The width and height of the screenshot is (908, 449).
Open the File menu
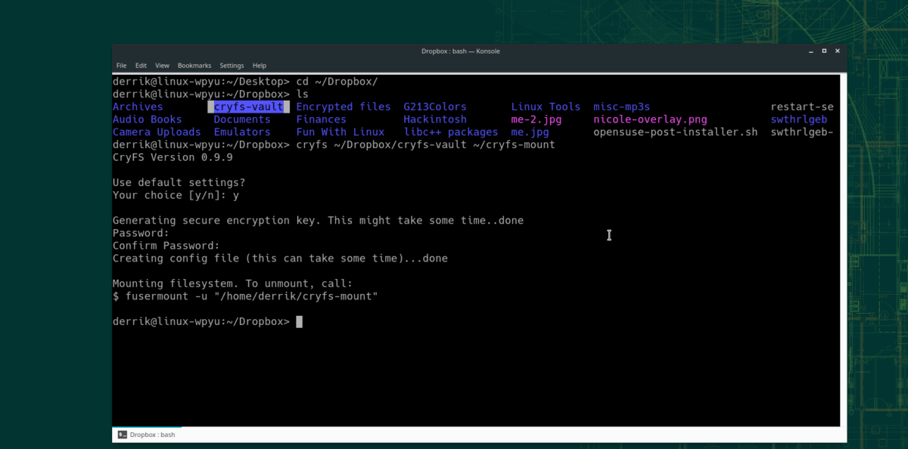coord(121,65)
